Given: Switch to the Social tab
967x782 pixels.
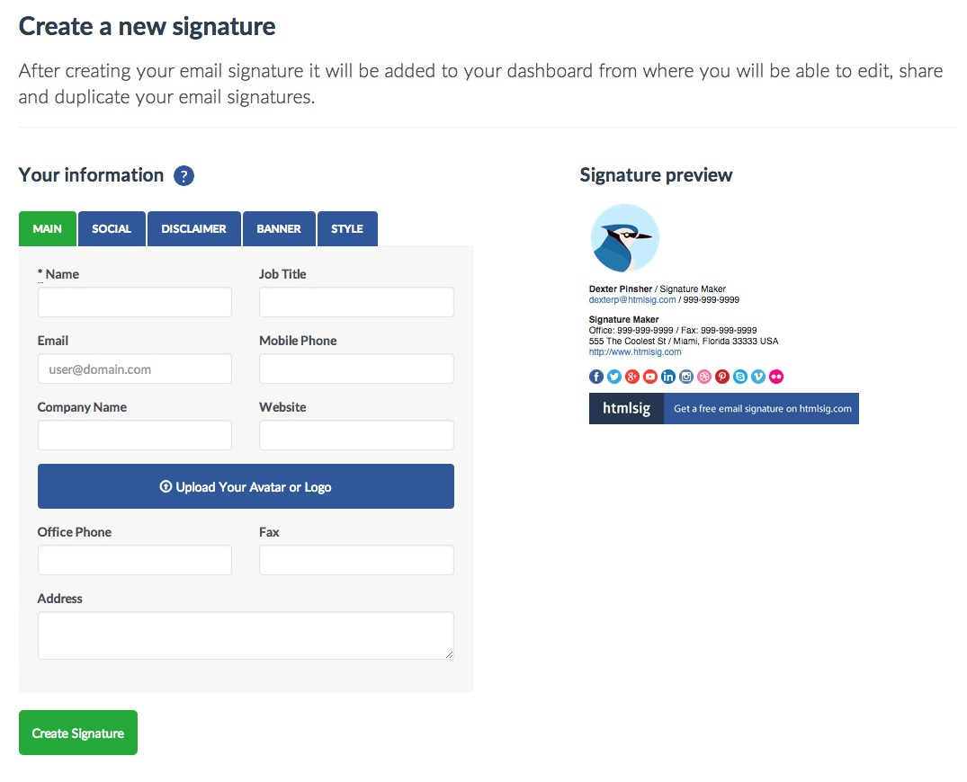Looking at the screenshot, I should pyautogui.click(x=112, y=228).
